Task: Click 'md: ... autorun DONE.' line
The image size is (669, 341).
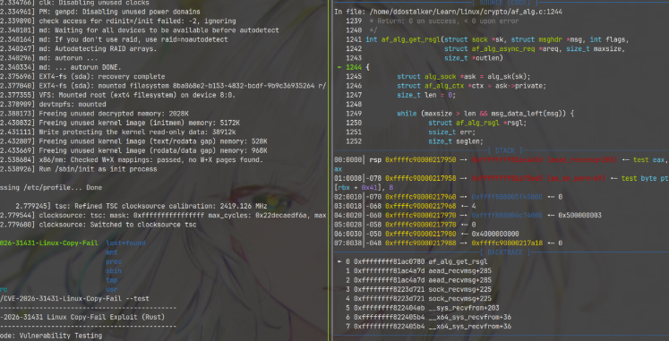Action: pos(61,67)
